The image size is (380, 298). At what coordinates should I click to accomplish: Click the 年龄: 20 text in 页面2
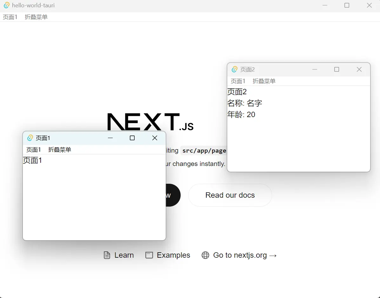[241, 114]
